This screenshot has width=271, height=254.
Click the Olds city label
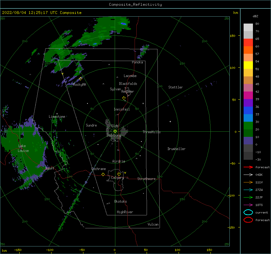point(115,126)
